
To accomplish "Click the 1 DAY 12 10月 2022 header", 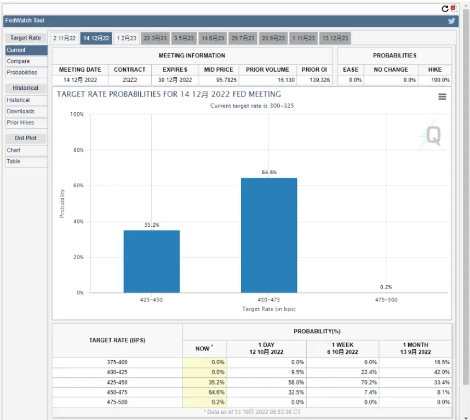I will point(266,348).
